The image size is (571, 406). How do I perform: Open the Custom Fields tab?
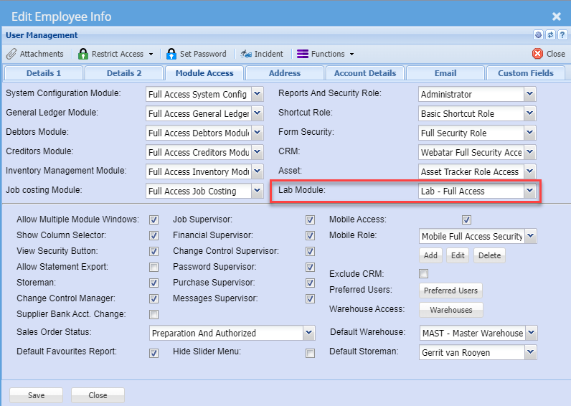(x=525, y=73)
